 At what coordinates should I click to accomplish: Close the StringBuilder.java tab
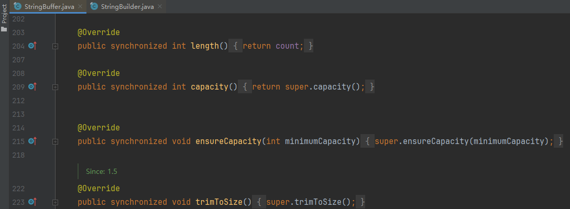(x=160, y=6)
